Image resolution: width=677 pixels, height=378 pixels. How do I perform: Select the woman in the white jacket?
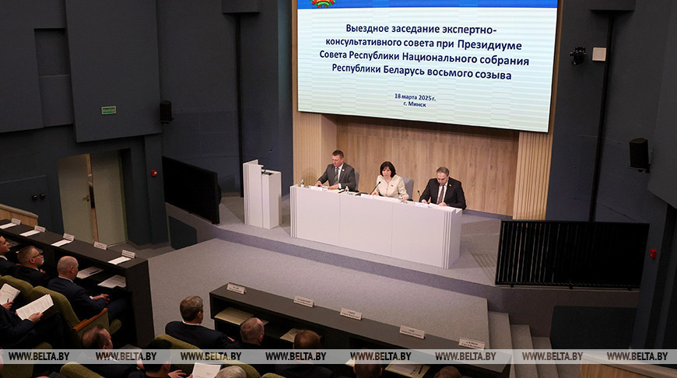(x=388, y=182)
